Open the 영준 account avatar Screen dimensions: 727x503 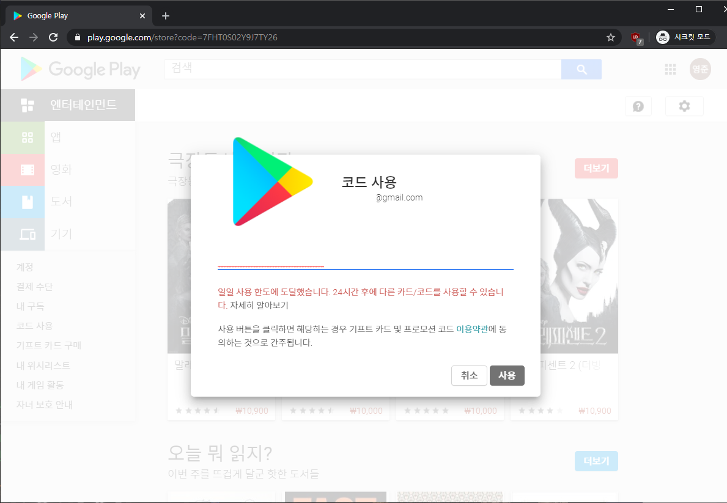coord(700,69)
